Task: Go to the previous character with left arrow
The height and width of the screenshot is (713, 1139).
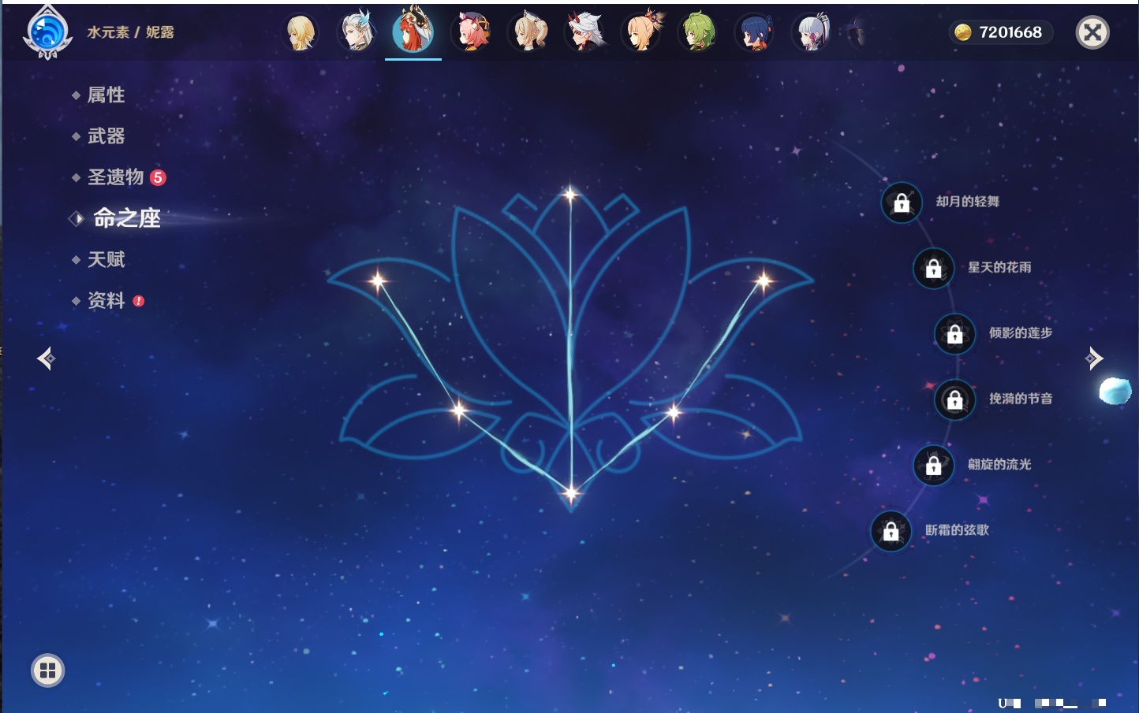Action: click(46, 358)
